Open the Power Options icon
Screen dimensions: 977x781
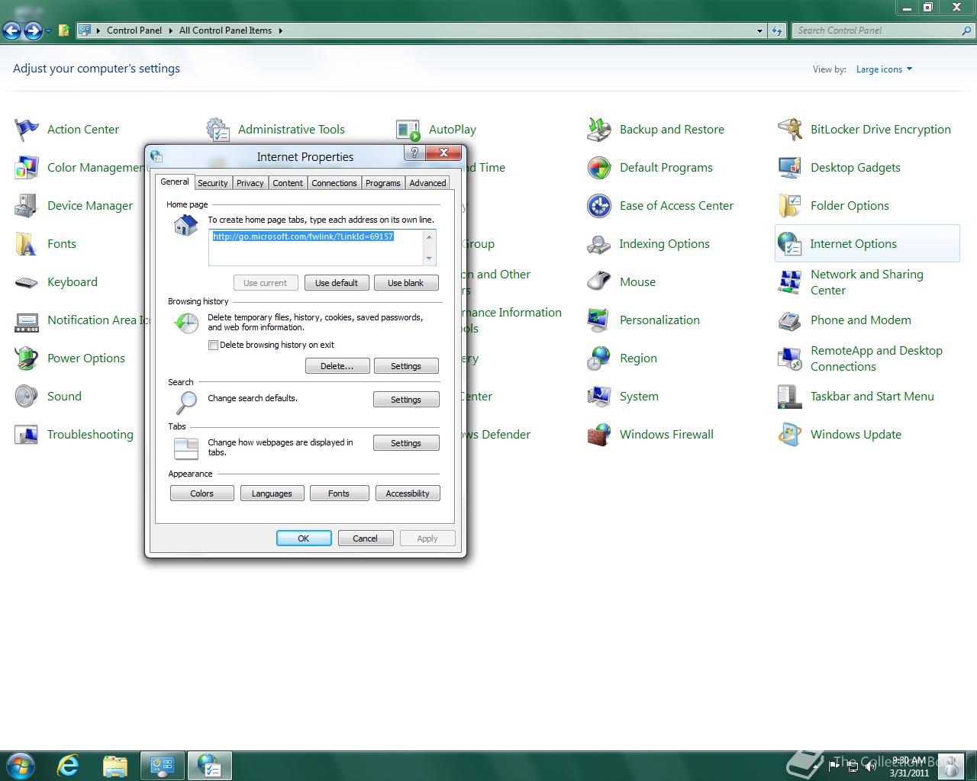pos(27,358)
